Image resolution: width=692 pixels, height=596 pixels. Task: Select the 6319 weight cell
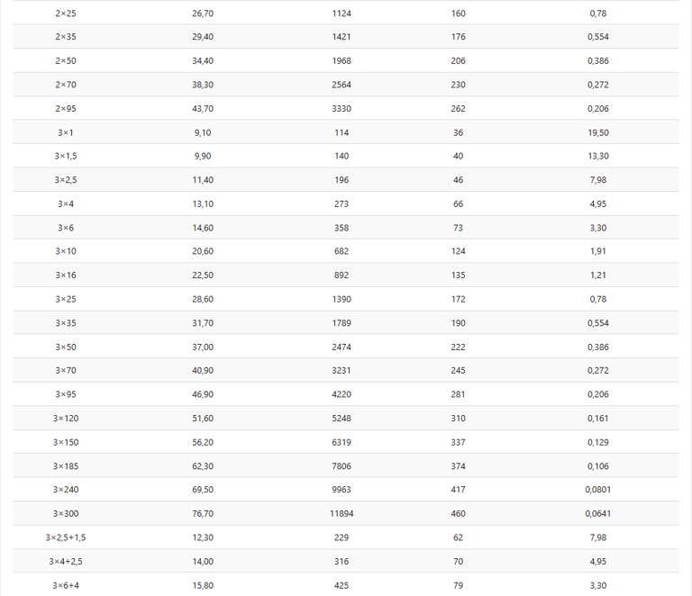click(x=341, y=442)
